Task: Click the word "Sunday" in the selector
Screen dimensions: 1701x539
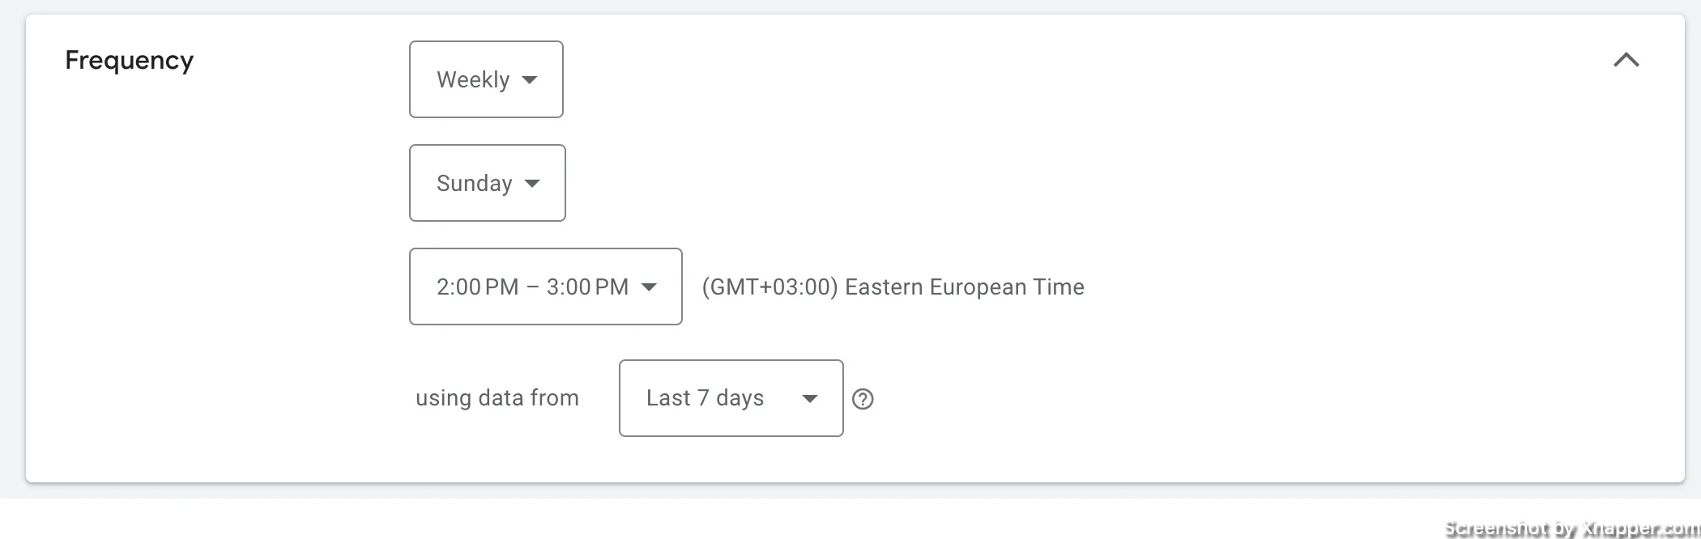Action: point(475,184)
